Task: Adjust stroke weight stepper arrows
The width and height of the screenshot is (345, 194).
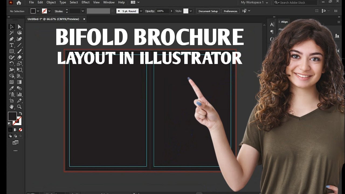Action: click(x=67, y=11)
